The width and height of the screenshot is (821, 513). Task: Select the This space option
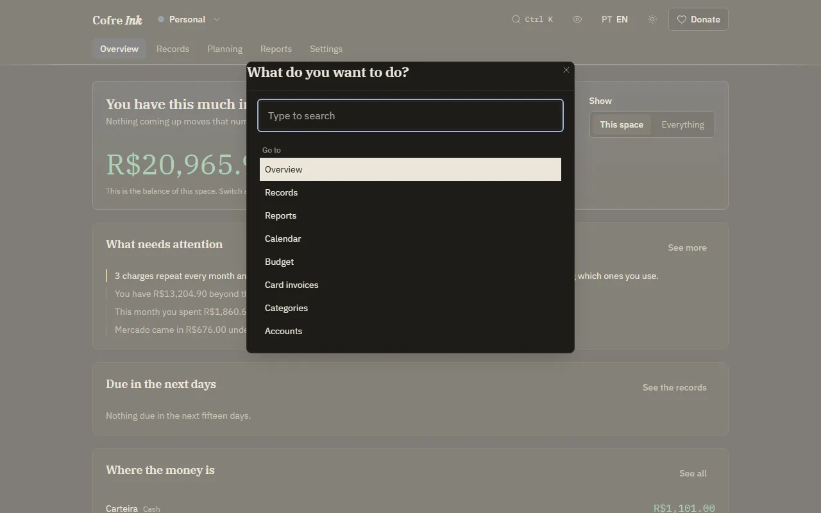click(622, 124)
